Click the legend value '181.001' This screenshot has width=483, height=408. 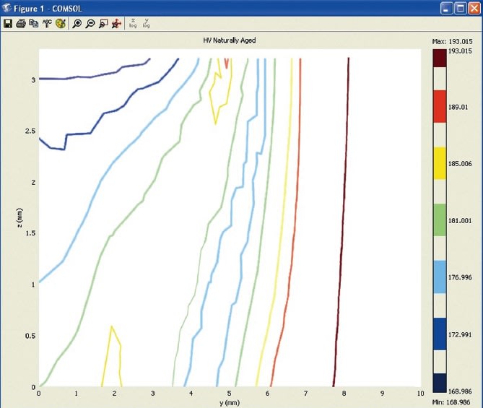point(460,221)
